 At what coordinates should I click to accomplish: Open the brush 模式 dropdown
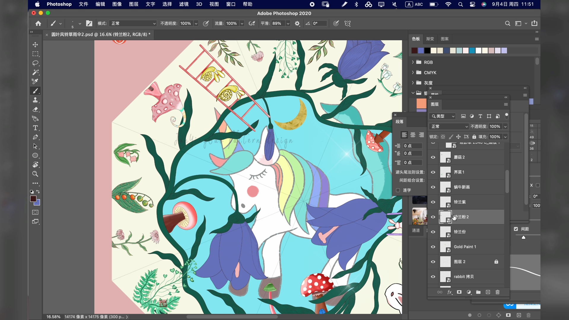(133, 23)
